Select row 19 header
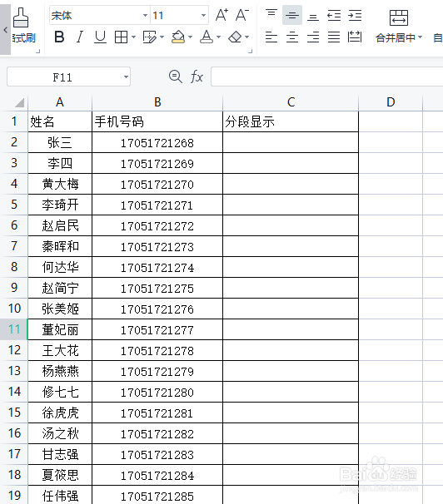Viewport: 443px width, 504px height. (14, 496)
